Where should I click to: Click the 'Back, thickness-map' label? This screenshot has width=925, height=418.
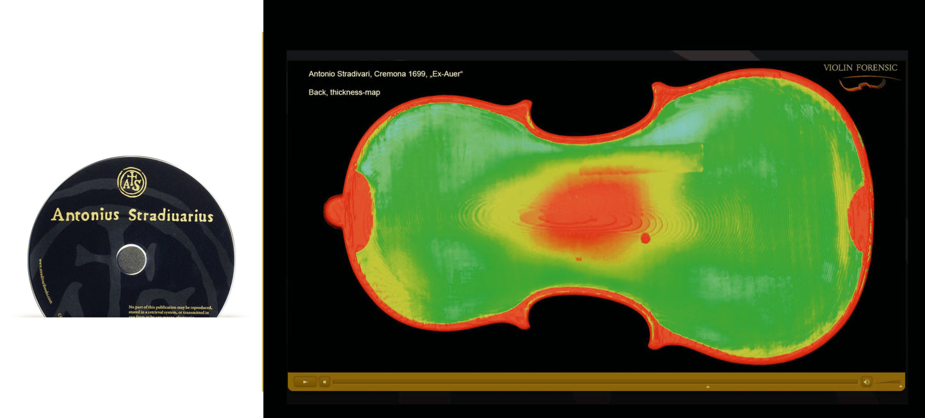344,93
